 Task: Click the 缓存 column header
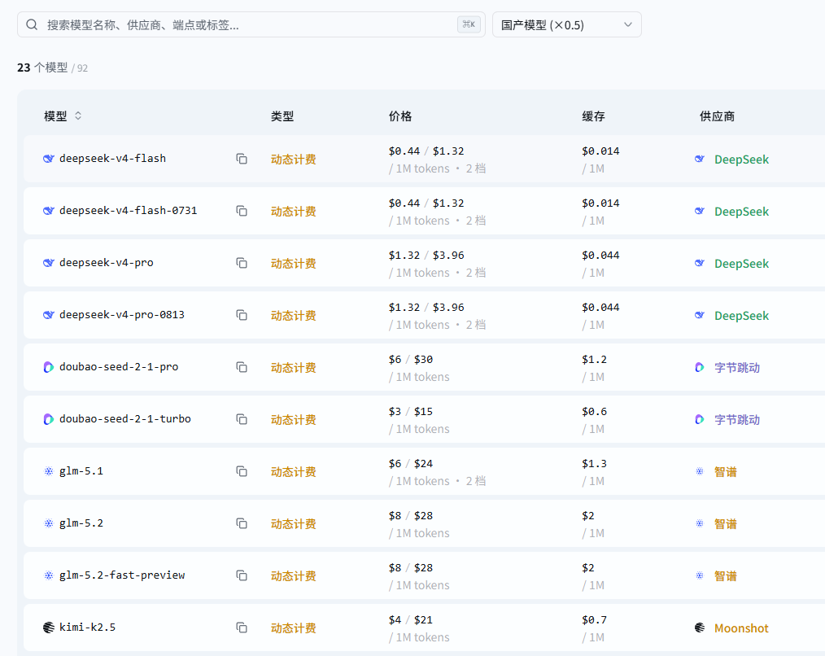(593, 116)
